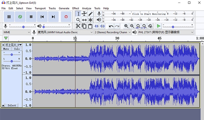Close the track with the X button

[3, 45]
